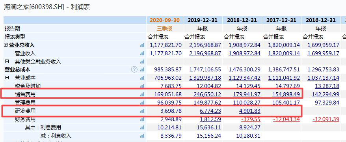Click 2019 营业总成本 value 1,747,106.55

point(205,69)
